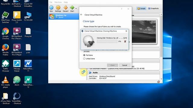Click the Audio section header
The width and height of the screenshot is (193, 108).
point(124,73)
